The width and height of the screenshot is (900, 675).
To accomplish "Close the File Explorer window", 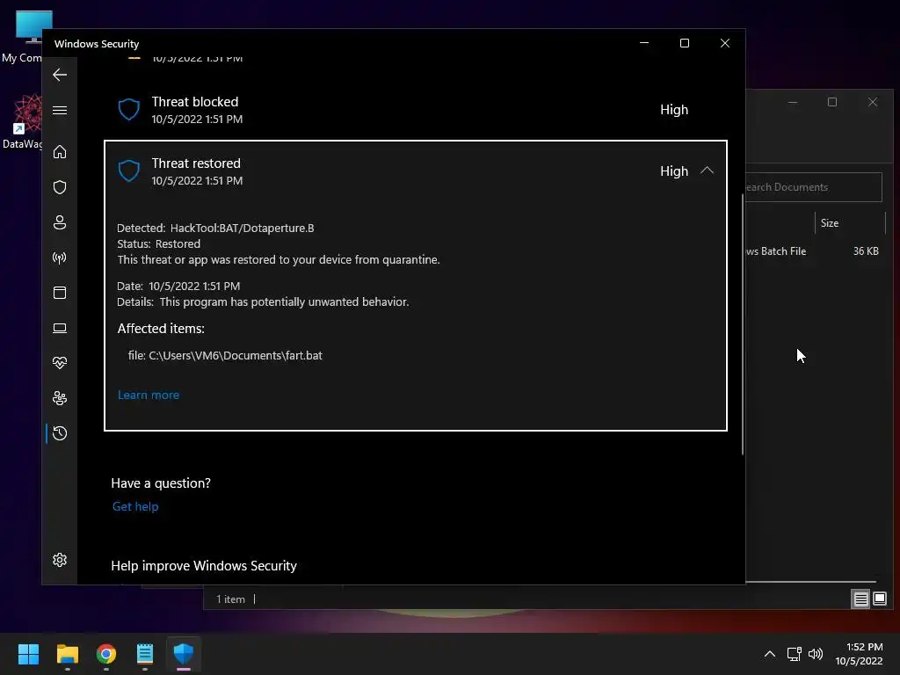I will [x=873, y=102].
